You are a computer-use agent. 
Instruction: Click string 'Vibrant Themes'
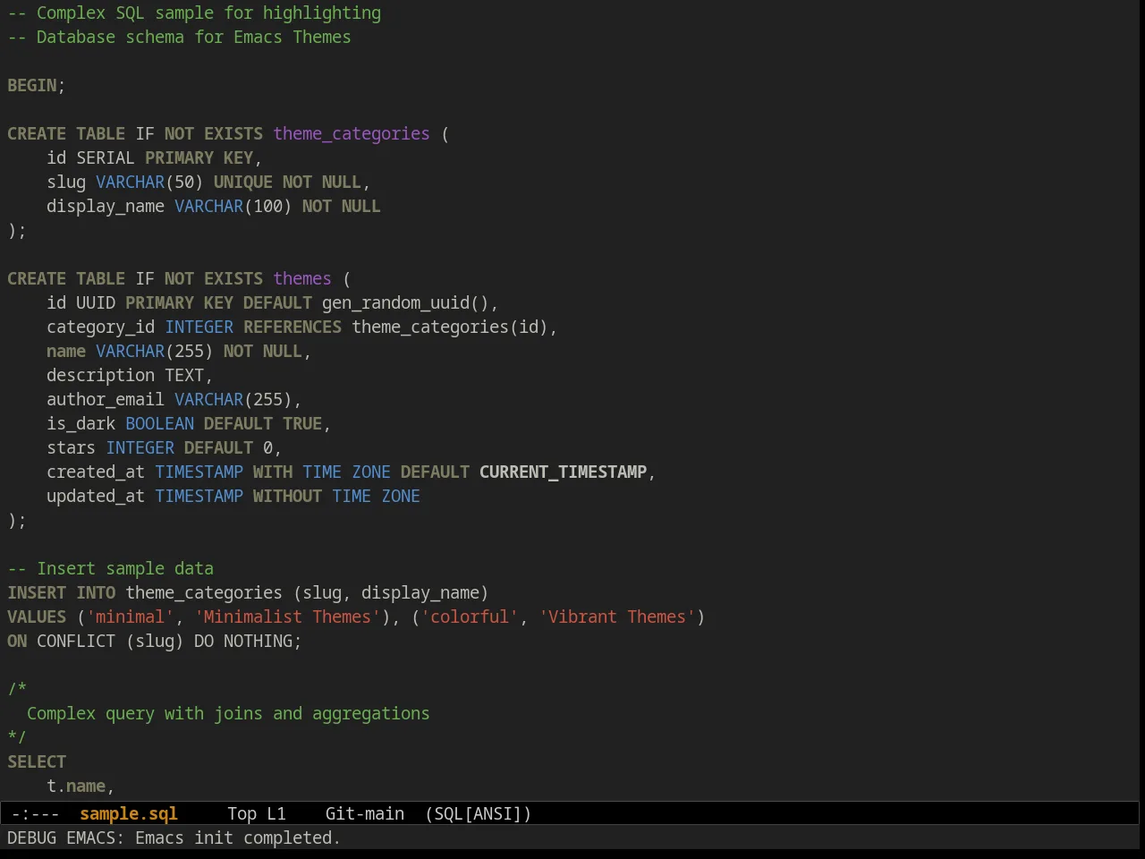pos(617,617)
